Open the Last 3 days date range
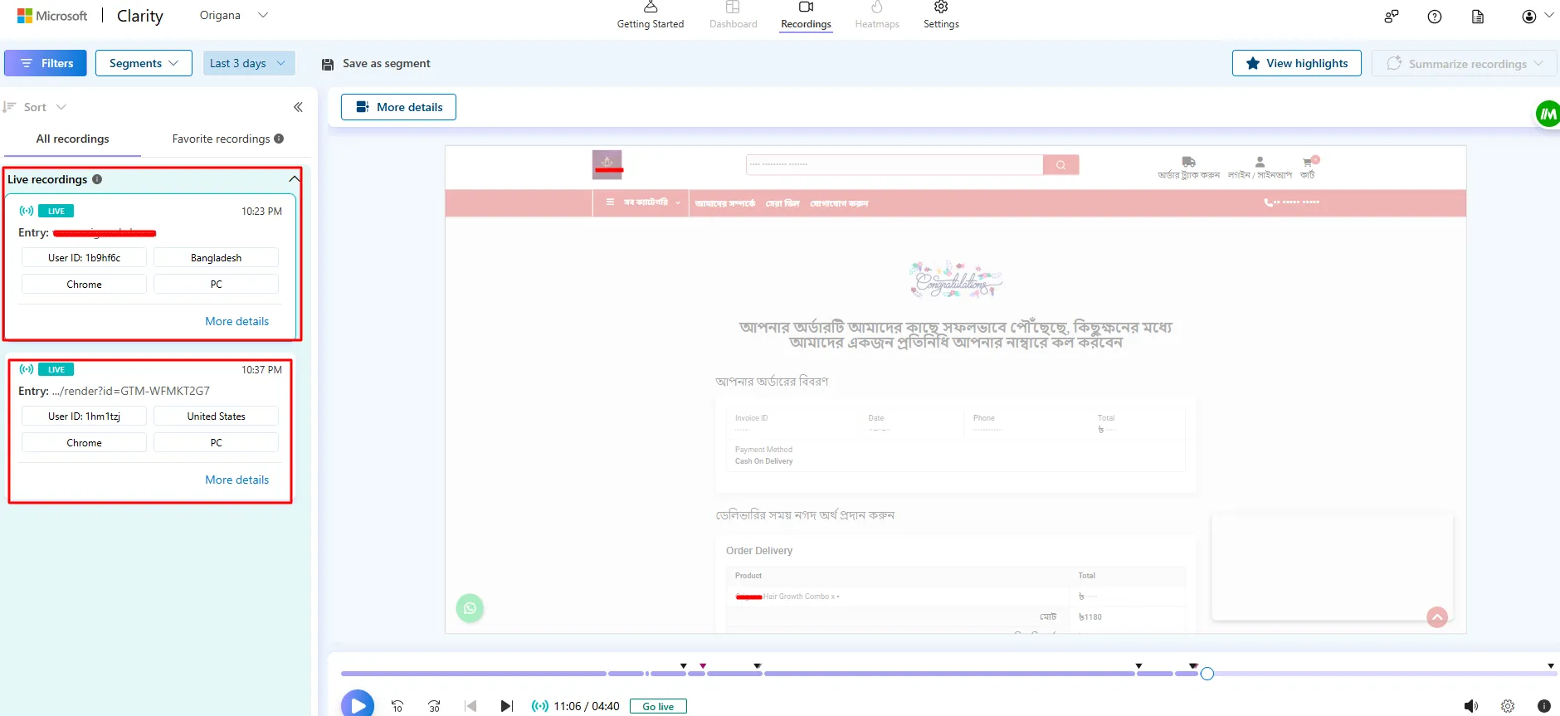This screenshot has height=716, width=1560. click(x=248, y=63)
